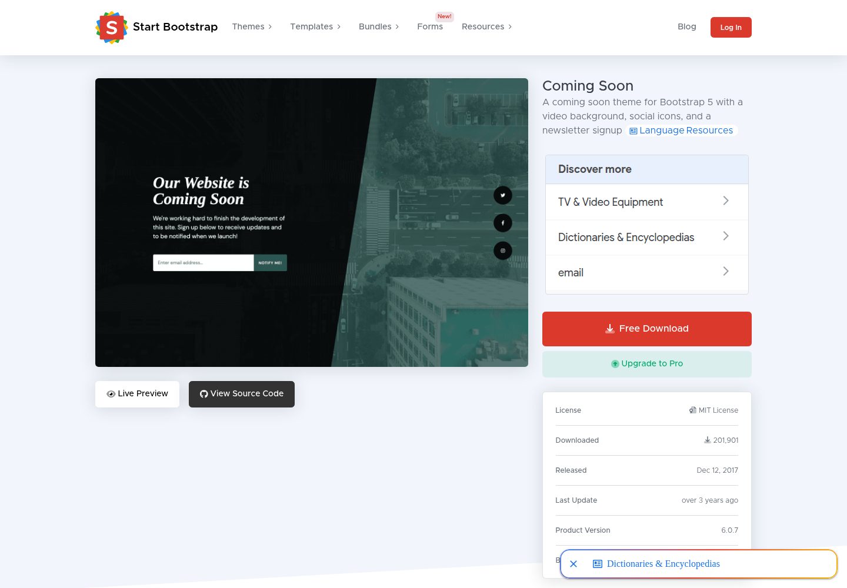The image size is (847, 588).
Task: Open the Resources dropdown menu
Action: [487, 26]
